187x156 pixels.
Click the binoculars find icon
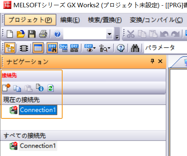(x=135, y=48)
